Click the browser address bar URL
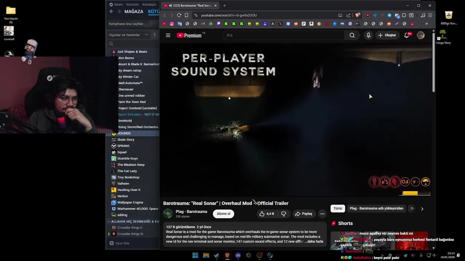465x261 pixels. [x=229, y=15]
